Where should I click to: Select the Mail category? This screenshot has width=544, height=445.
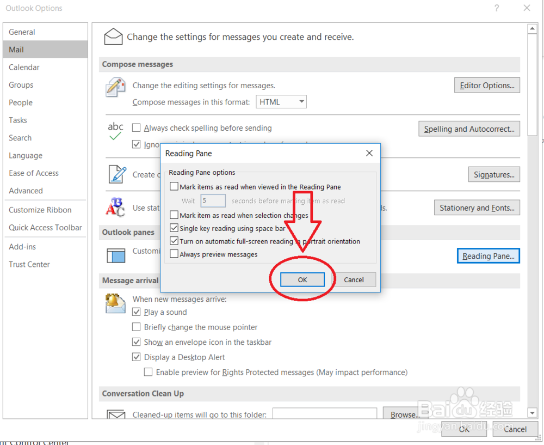(x=46, y=50)
